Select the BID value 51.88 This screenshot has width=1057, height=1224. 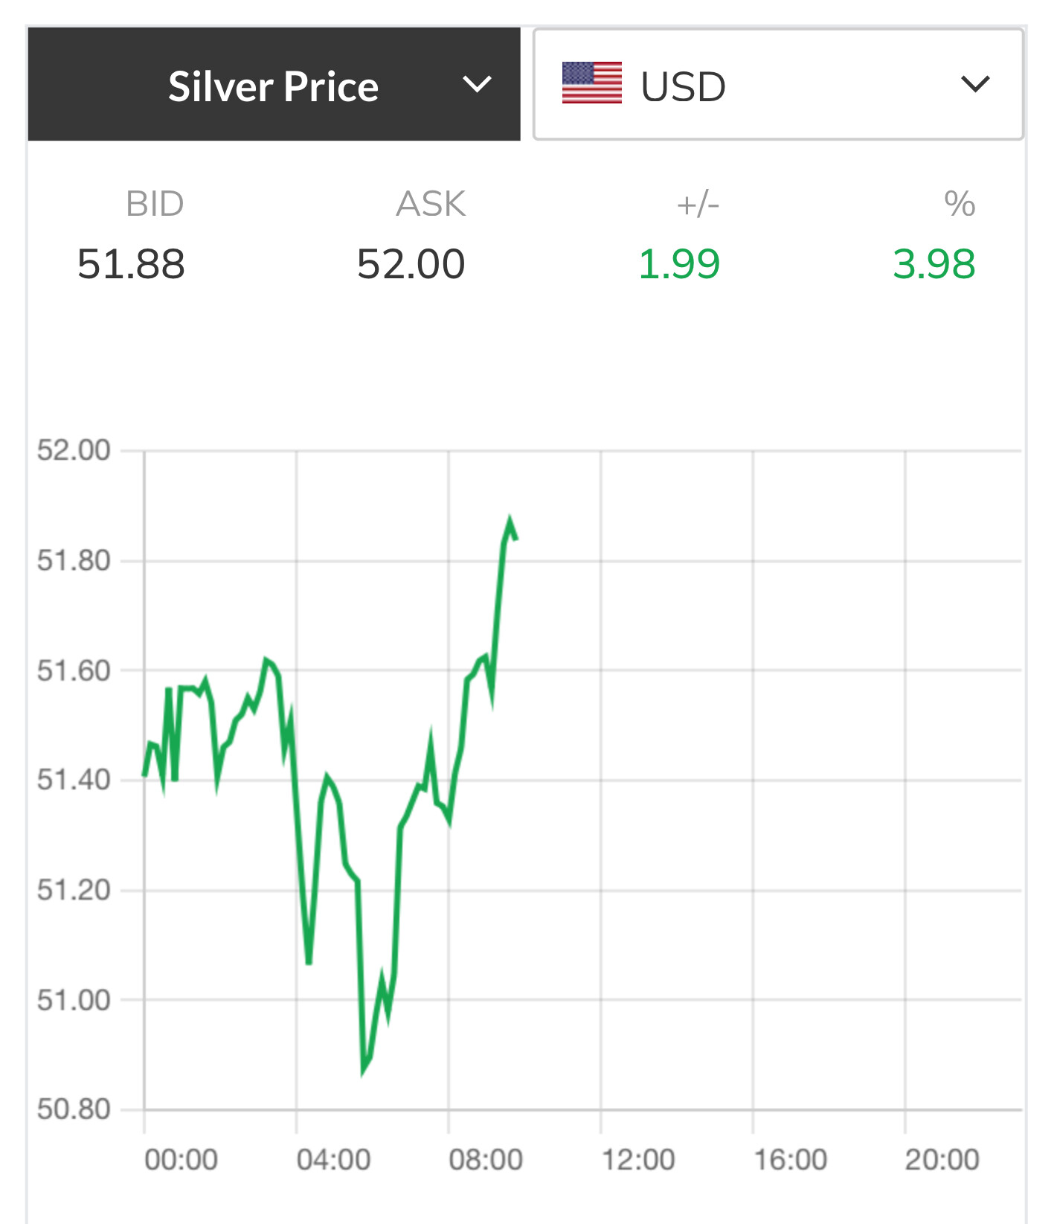pyautogui.click(x=131, y=264)
